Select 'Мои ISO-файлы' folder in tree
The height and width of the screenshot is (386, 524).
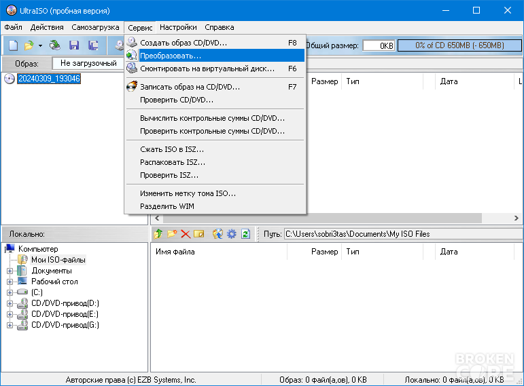click(58, 260)
